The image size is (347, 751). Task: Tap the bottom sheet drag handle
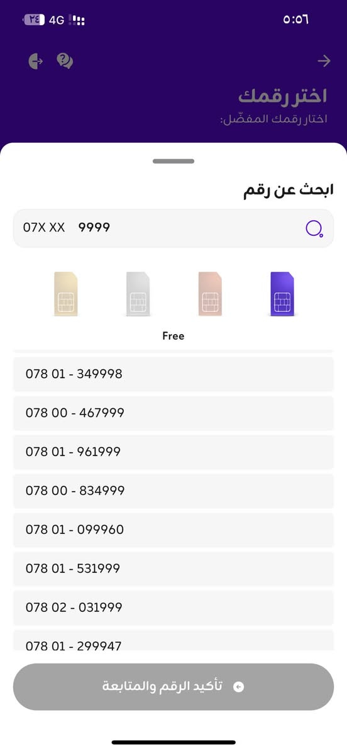173,162
